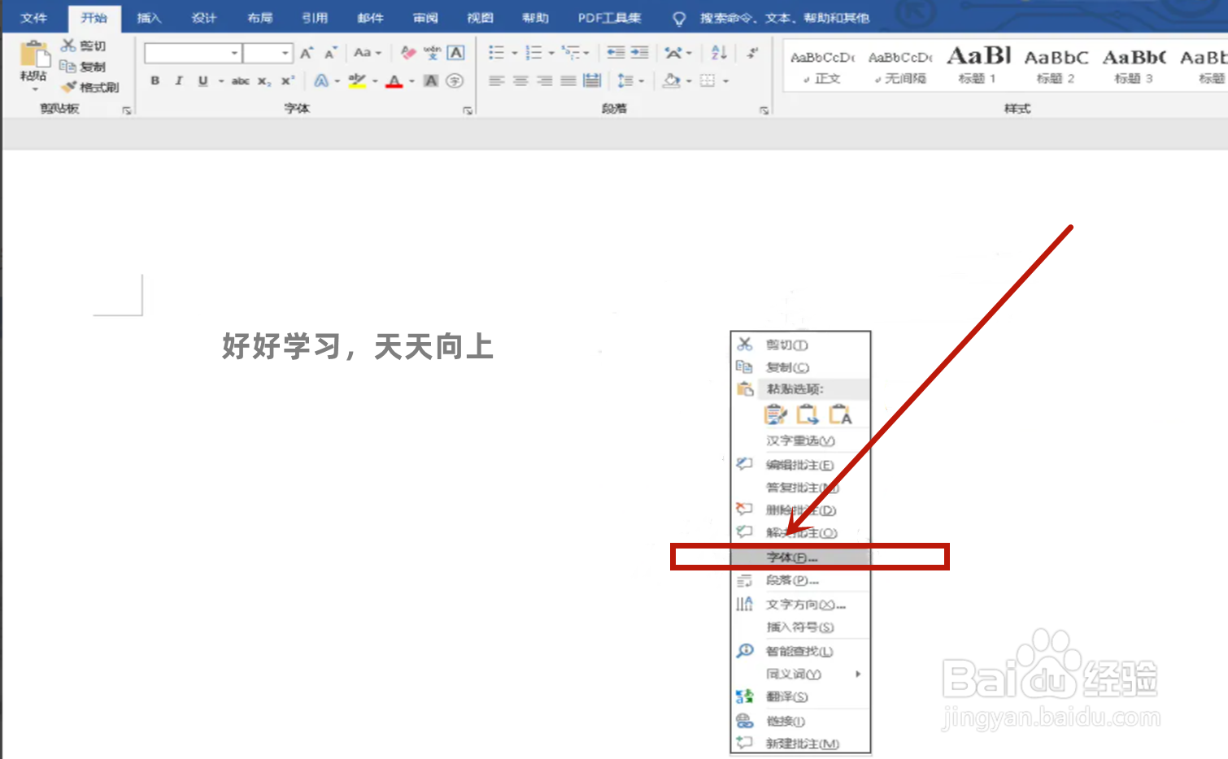
Task: Shrink font size with the smaller A icon
Action: tap(330, 54)
